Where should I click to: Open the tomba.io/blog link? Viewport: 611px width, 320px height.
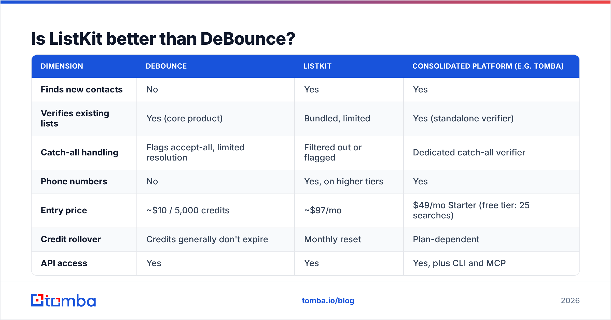click(x=328, y=301)
